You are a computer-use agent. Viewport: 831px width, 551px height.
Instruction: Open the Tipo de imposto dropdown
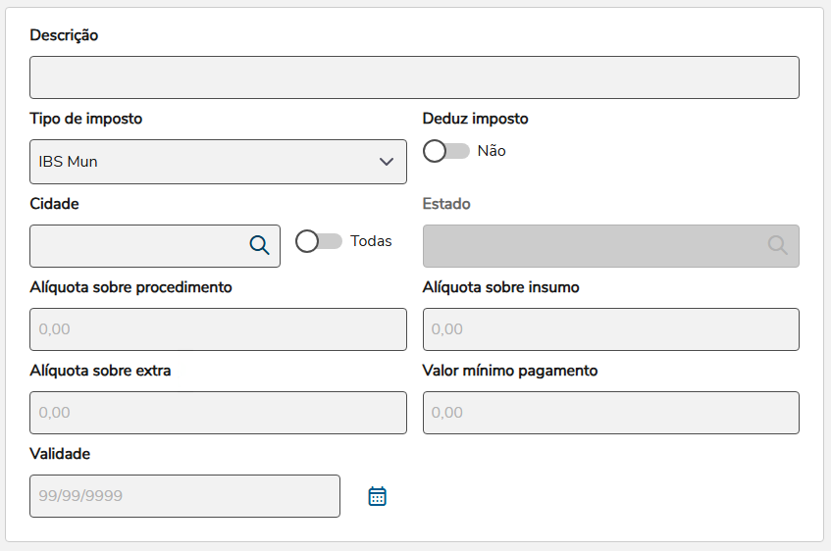[218, 162]
